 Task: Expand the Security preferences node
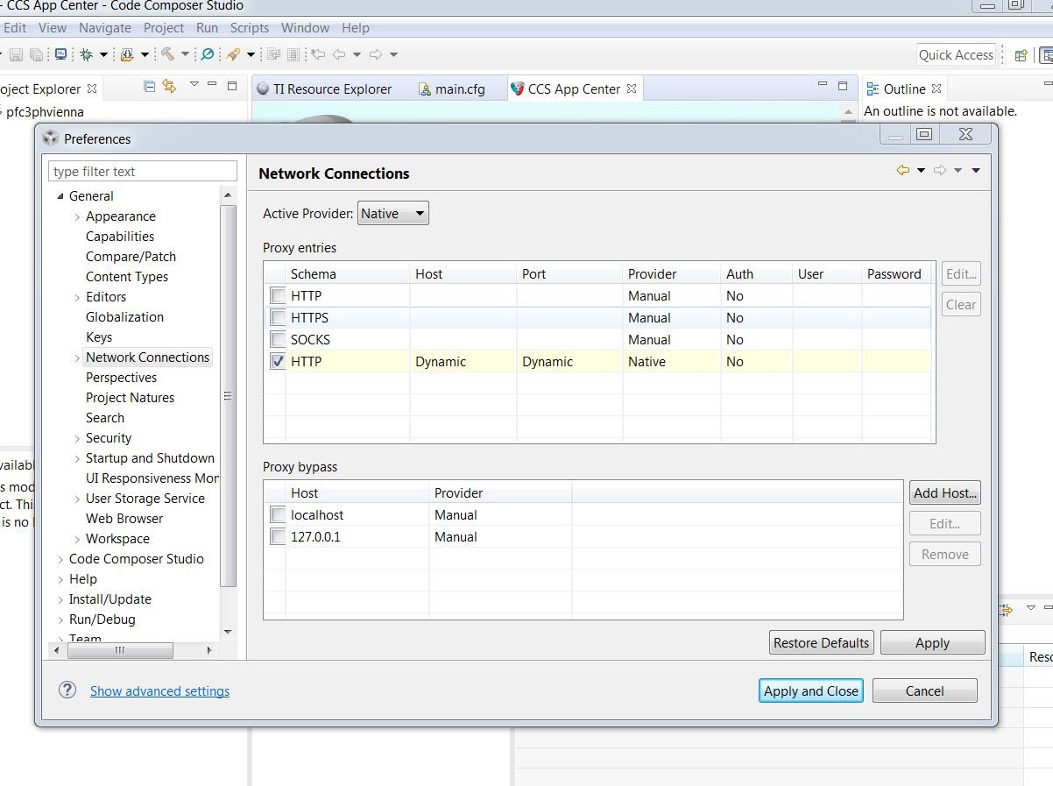point(77,438)
